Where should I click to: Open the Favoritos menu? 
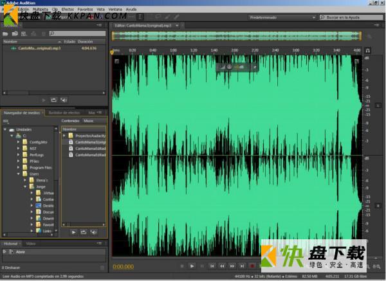tap(85, 10)
